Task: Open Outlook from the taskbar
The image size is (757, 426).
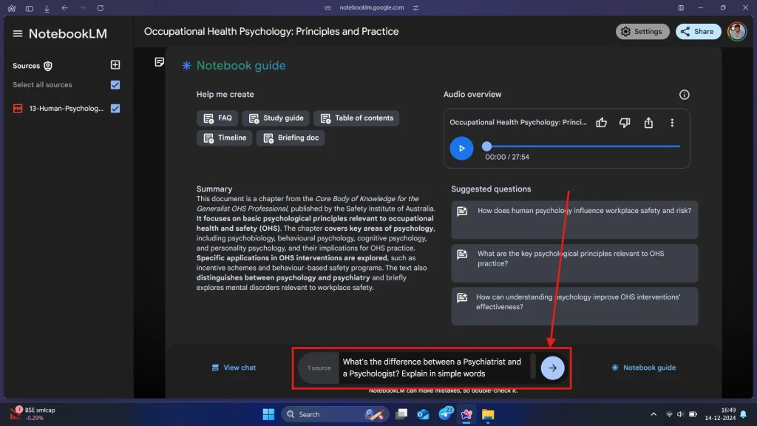Action: point(423,414)
